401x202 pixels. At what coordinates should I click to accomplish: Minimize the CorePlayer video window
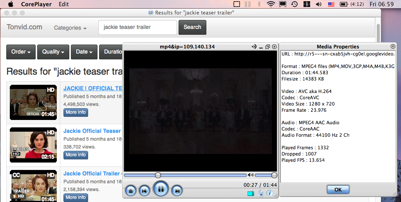tap(261, 47)
